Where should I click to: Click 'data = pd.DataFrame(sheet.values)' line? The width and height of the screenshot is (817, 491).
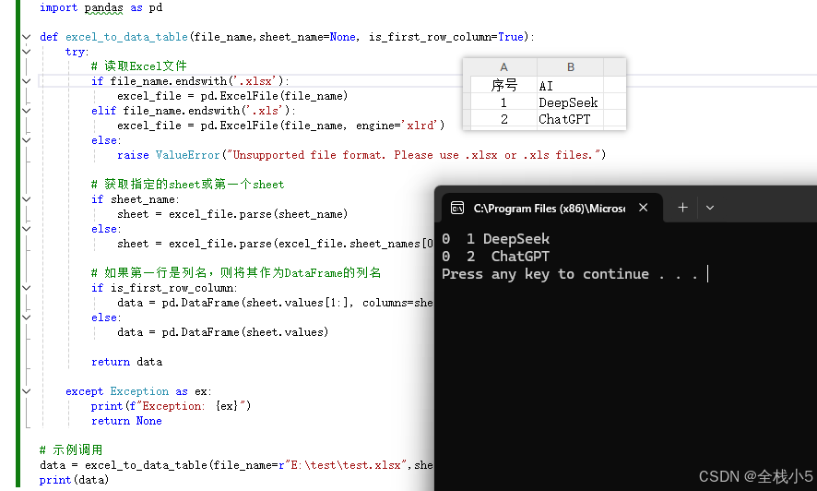point(223,332)
